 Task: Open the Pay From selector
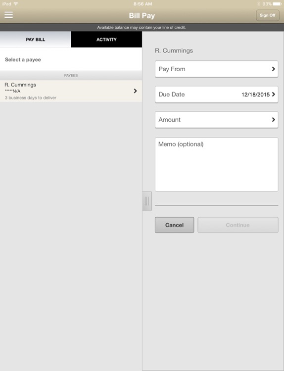pyautogui.click(x=216, y=69)
